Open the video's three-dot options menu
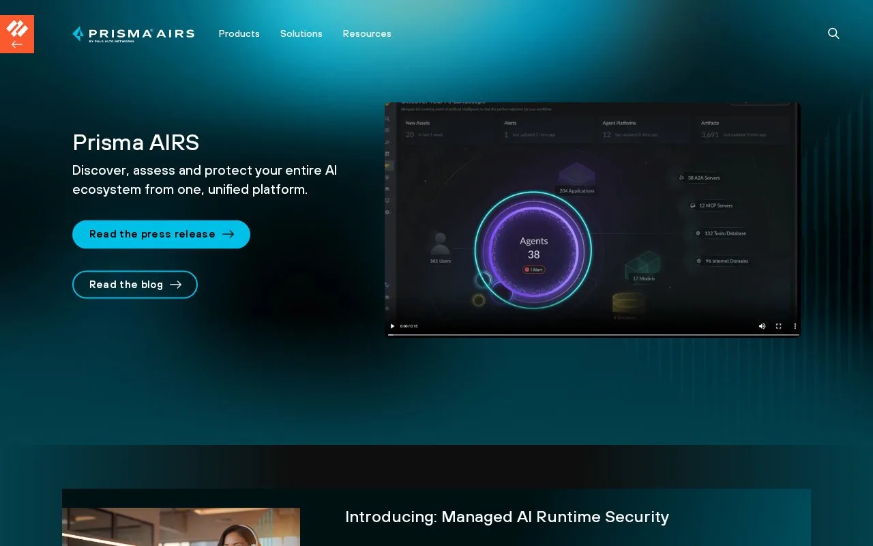The height and width of the screenshot is (546, 873). [795, 326]
